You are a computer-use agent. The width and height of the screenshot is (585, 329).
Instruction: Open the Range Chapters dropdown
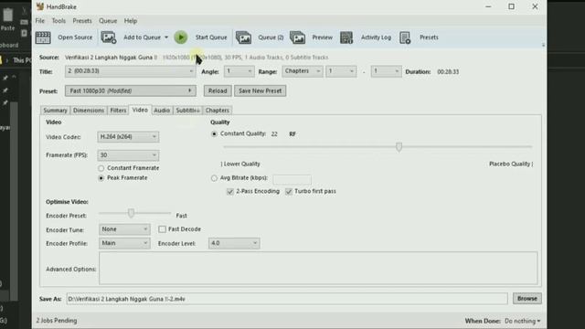[303, 71]
